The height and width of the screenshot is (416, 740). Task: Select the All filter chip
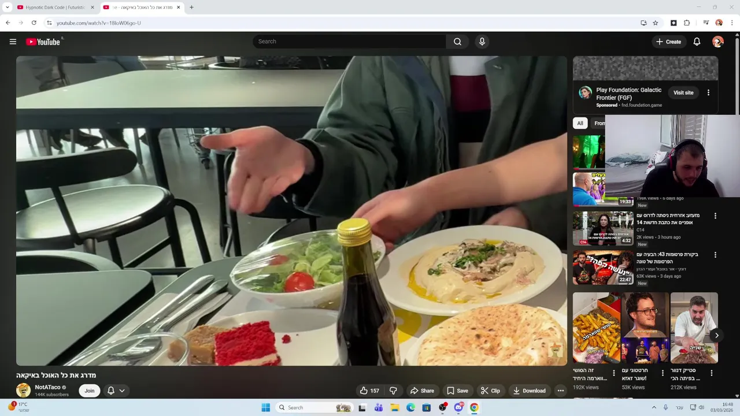tap(580, 123)
